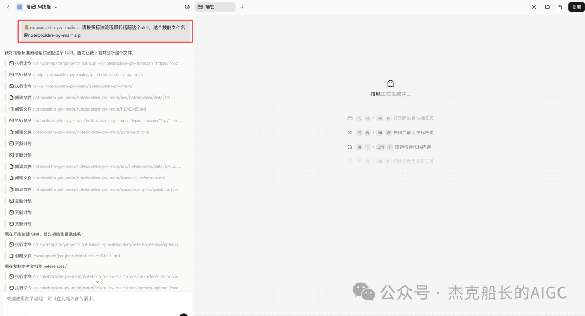Click the window icon beside 打开新的默认标签页

tap(350, 118)
